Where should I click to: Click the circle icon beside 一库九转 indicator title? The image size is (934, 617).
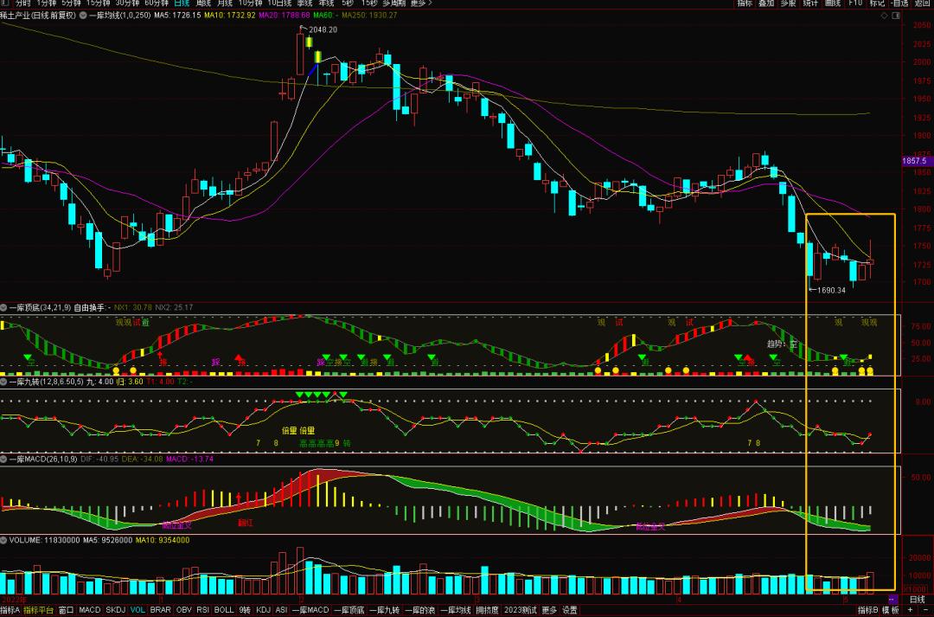[x=4, y=381]
